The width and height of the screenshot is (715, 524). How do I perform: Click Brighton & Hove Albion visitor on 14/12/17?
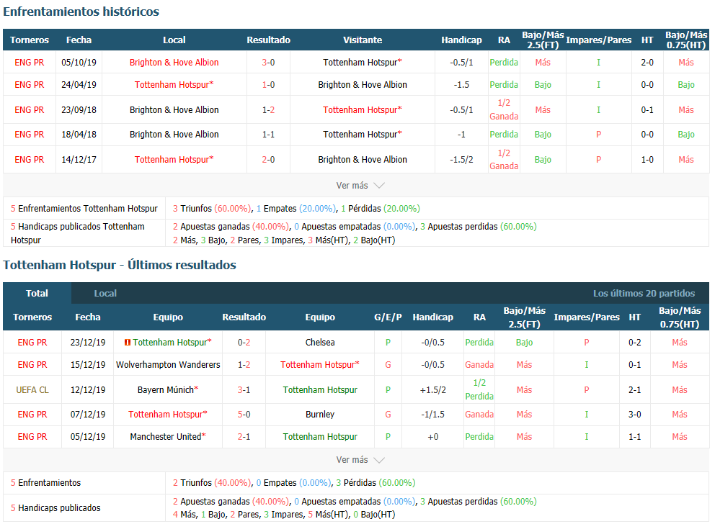coord(363,159)
